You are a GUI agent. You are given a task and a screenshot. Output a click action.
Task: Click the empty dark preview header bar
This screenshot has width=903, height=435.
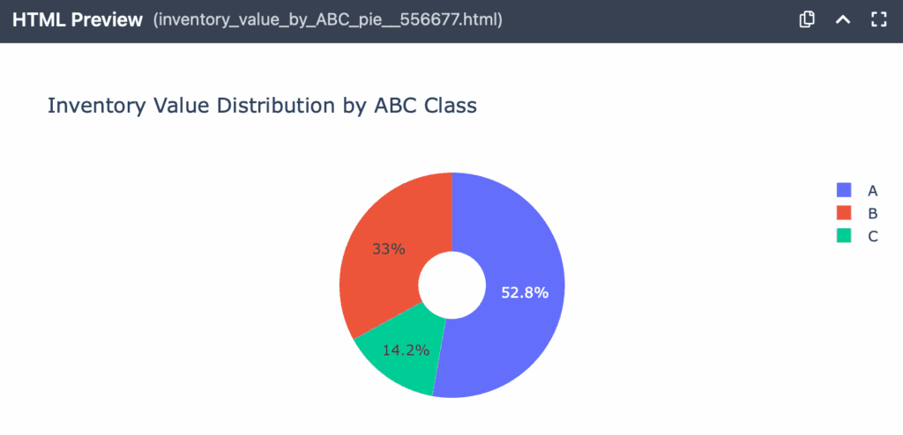coord(653,19)
